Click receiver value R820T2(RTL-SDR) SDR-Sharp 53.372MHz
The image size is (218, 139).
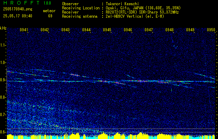tap(142, 12)
